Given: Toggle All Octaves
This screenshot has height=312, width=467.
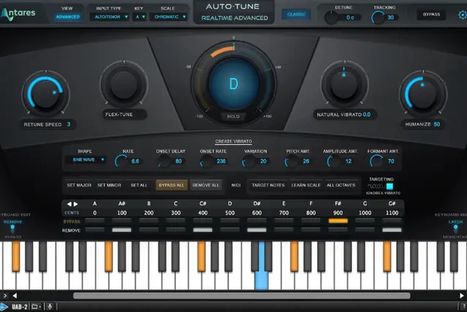Looking at the screenshot, I should 341,186.
